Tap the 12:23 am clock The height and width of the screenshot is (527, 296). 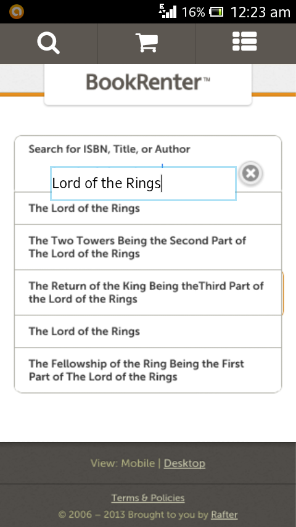(x=260, y=12)
